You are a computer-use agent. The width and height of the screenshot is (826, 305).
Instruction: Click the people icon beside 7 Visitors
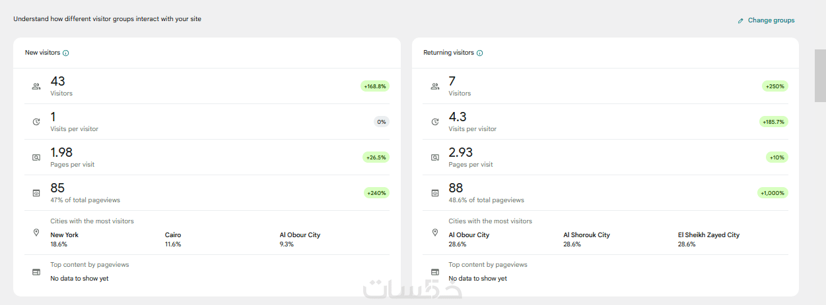434,86
